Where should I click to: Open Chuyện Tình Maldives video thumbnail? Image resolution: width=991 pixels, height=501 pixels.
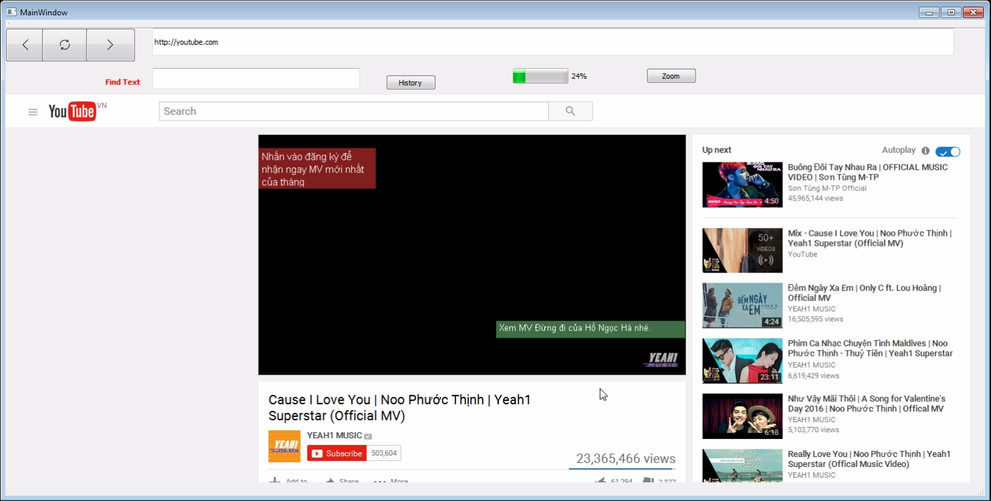742,361
